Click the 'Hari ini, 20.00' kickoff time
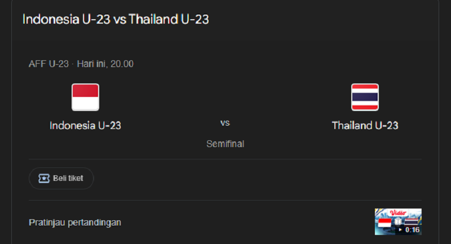Screen dimensions: 451x244 pyautogui.click(x=105, y=64)
